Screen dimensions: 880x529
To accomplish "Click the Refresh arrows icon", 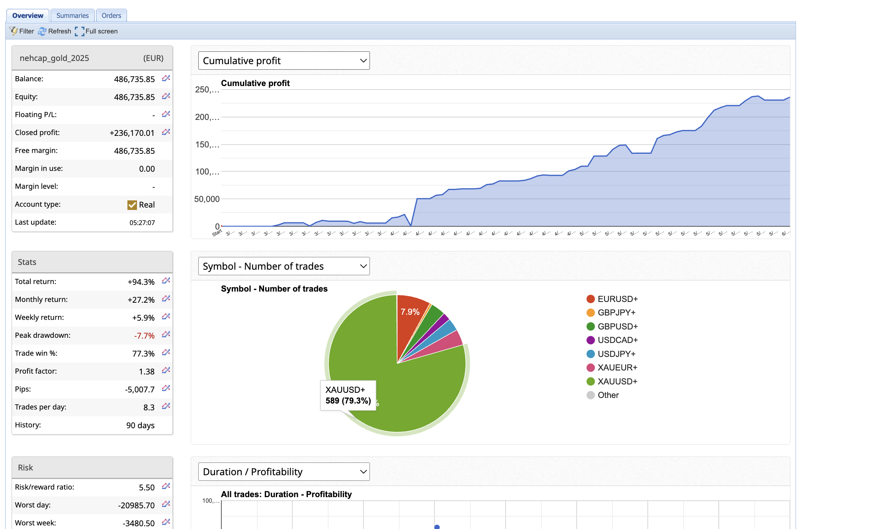I will (42, 31).
